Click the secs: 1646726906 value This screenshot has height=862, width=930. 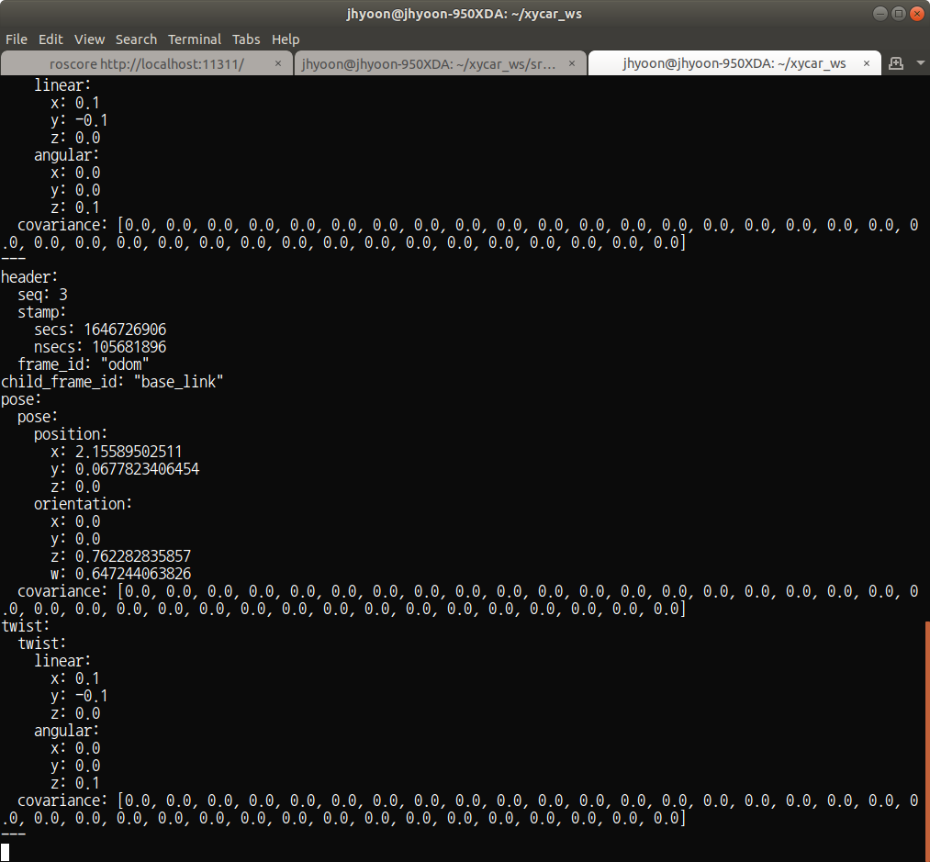pyautogui.click(x=125, y=330)
